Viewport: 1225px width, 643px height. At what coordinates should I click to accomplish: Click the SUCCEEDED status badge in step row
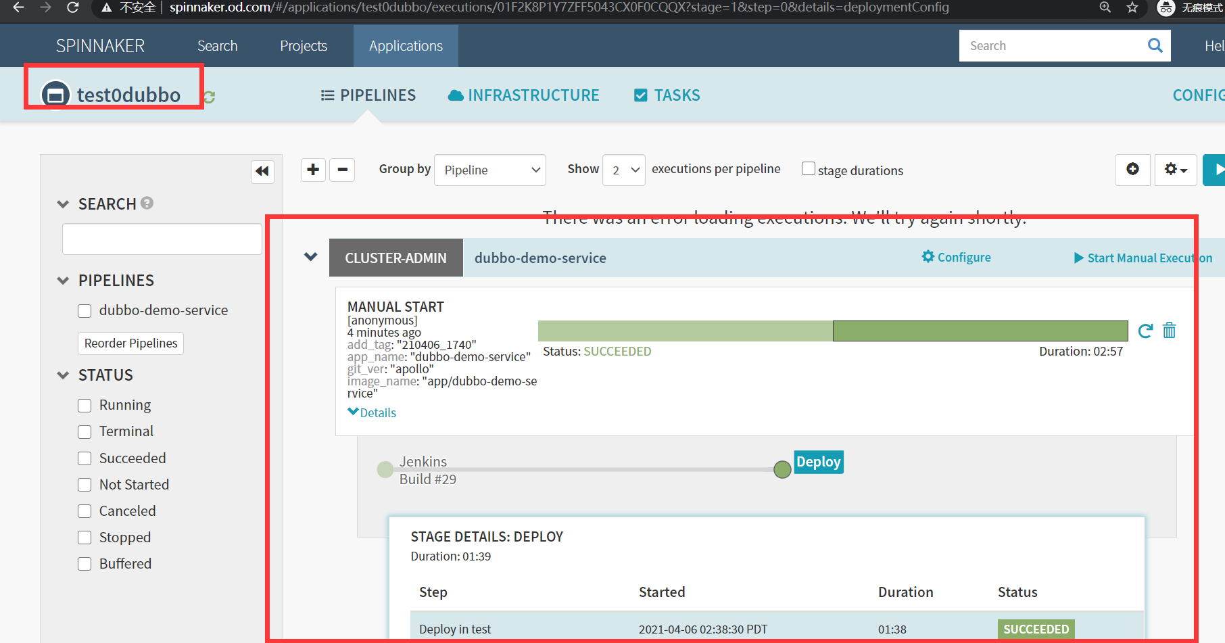tap(1036, 629)
